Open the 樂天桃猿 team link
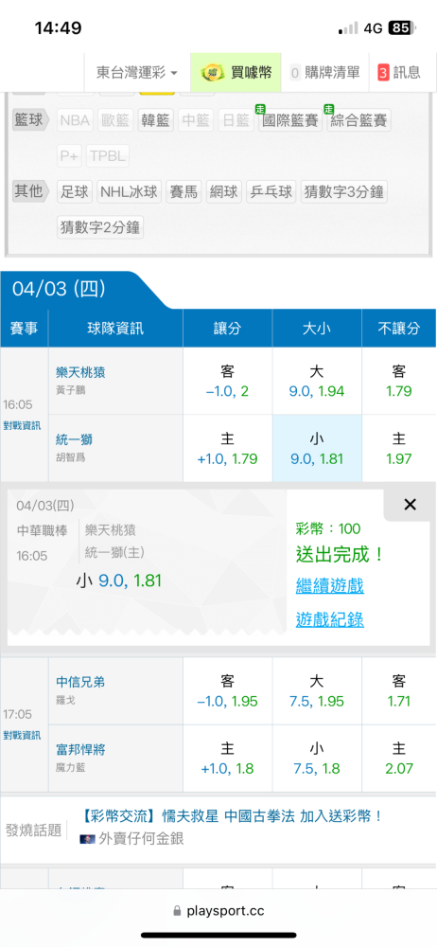437x947 pixels. tap(81, 372)
